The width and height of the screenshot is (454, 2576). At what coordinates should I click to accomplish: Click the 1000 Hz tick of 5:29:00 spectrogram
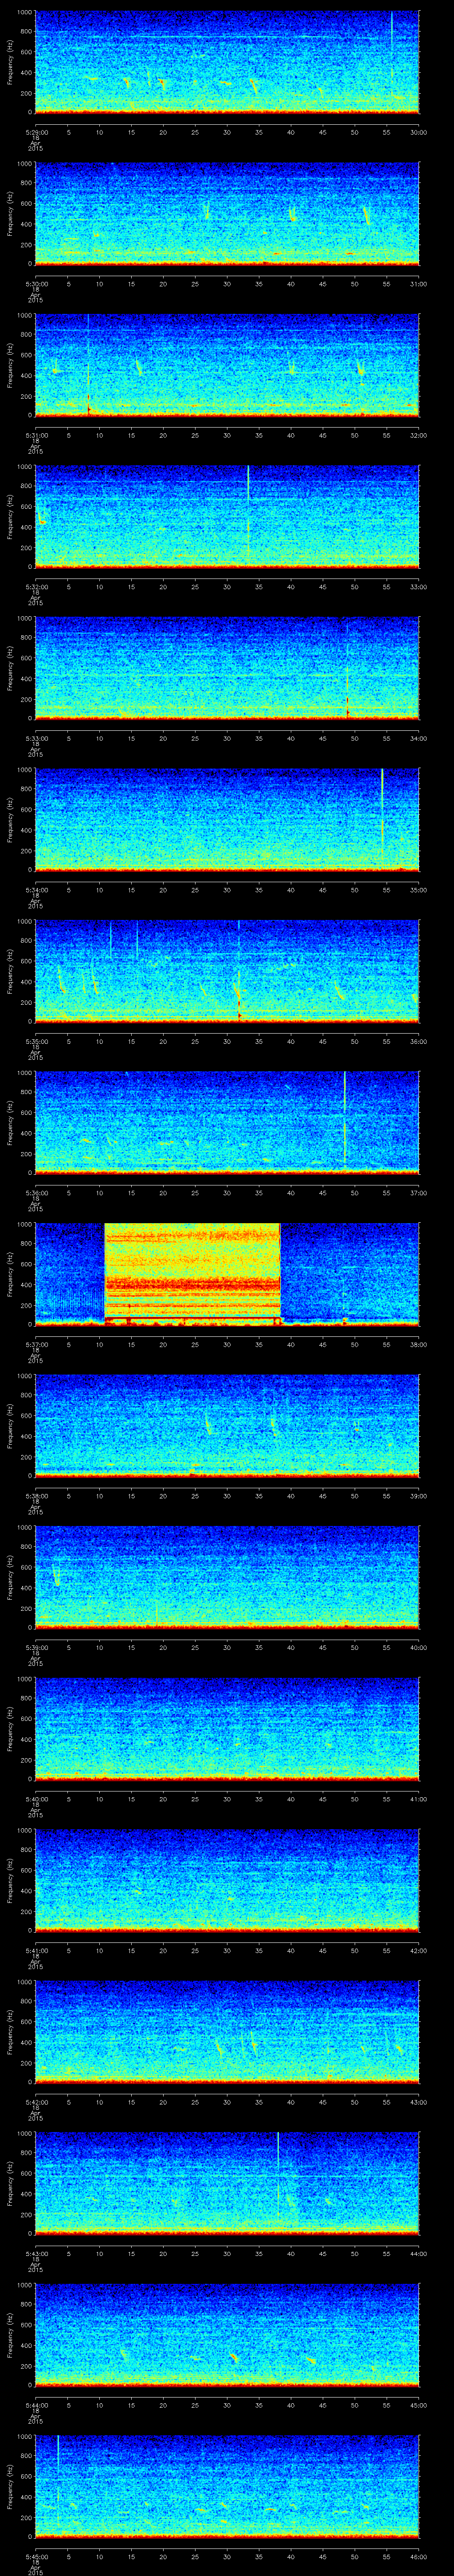(24, 13)
